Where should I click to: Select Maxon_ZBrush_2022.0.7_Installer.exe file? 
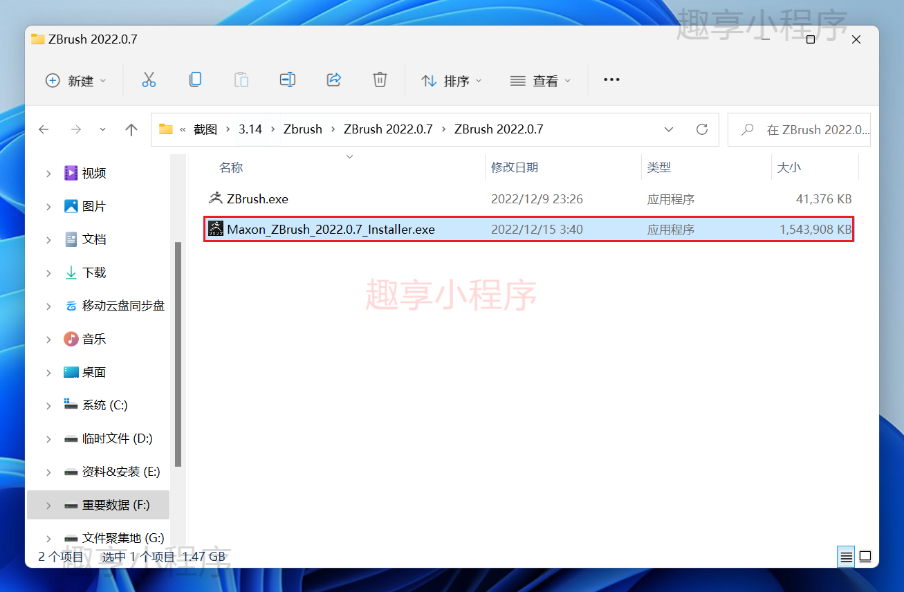point(529,229)
